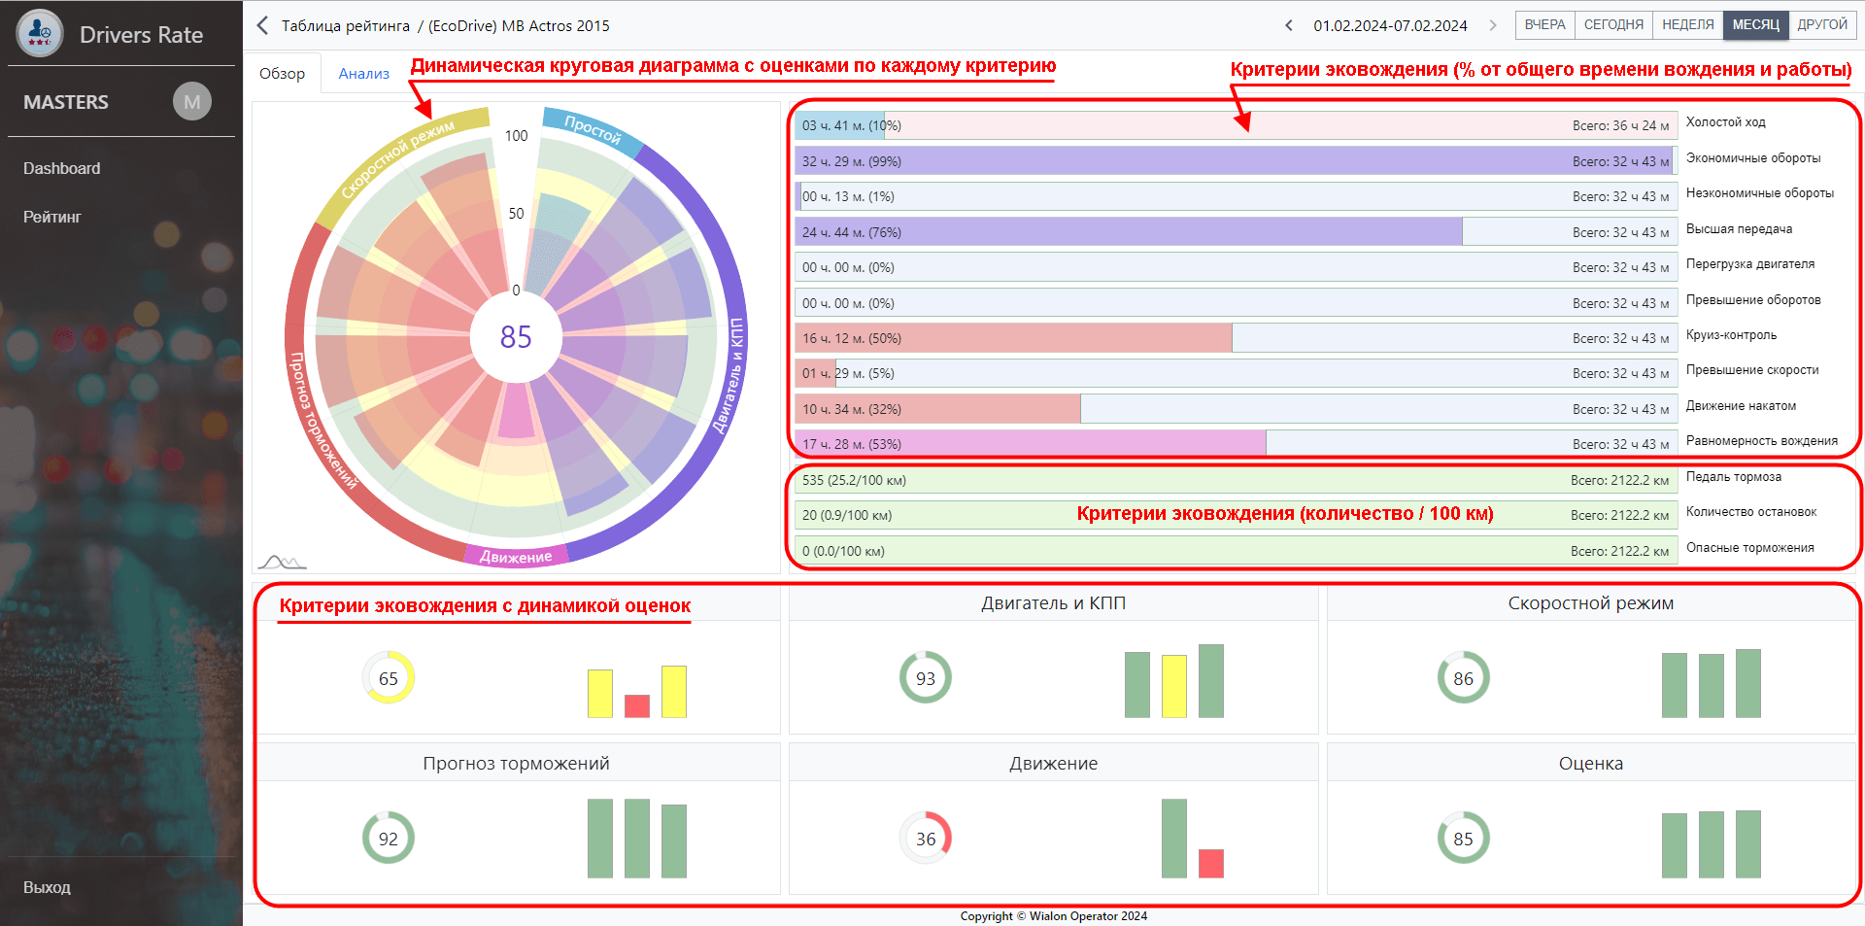Image resolution: width=1865 pixels, height=926 pixels.
Task: Open the ДРУГОЙ custom period option
Action: [1822, 25]
